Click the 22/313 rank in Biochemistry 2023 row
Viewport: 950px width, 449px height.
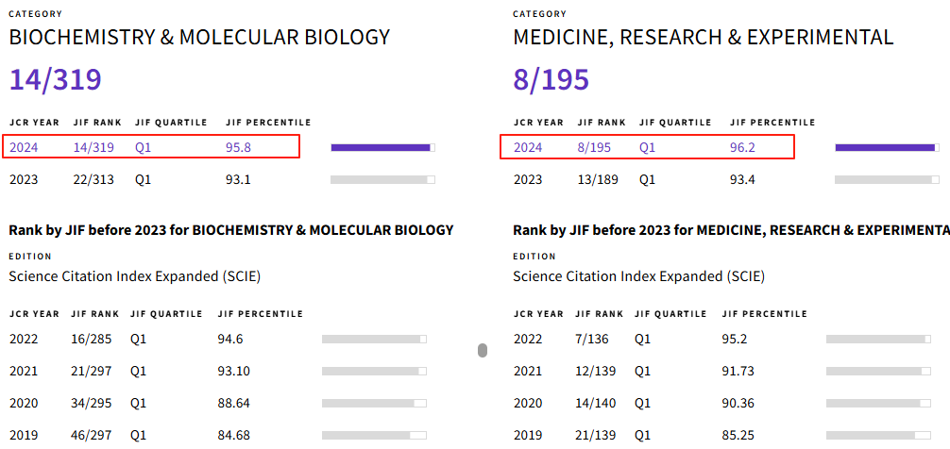[93, 179]
